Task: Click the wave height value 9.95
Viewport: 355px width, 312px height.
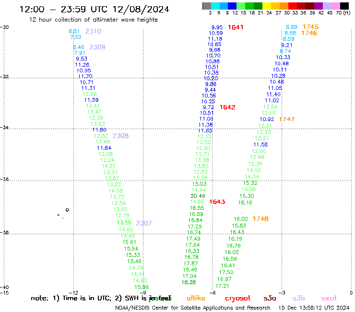Action: pos(217,27)
